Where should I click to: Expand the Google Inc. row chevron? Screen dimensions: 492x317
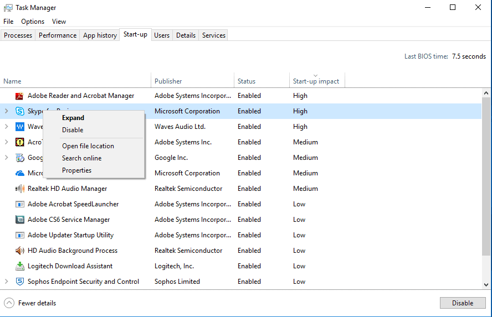pos(6,158)
